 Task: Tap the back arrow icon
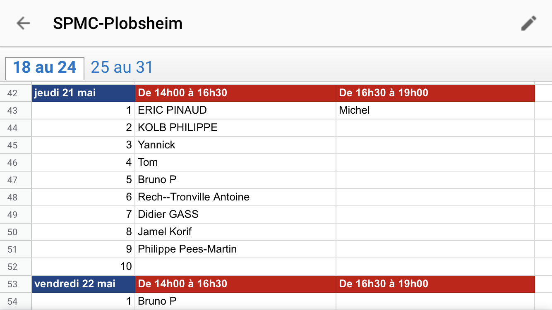23,24
